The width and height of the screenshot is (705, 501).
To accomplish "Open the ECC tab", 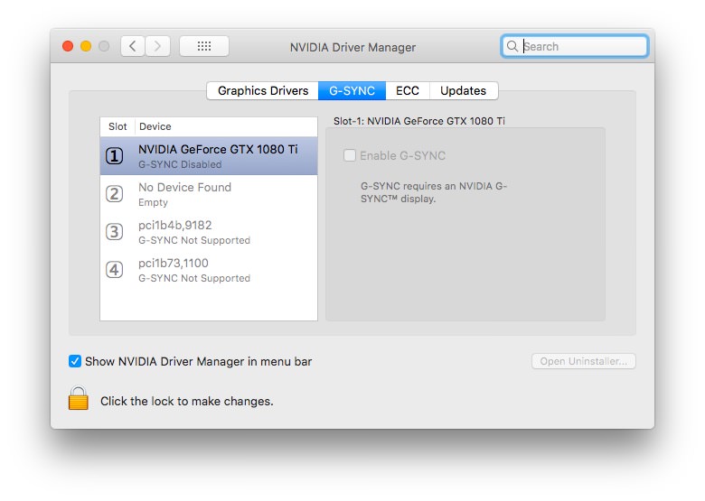I will [x=408, y=90].
